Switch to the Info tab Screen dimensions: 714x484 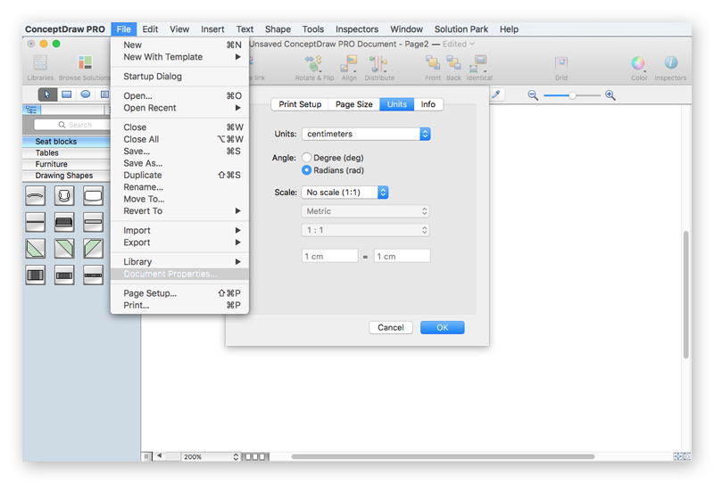[428, 104]
